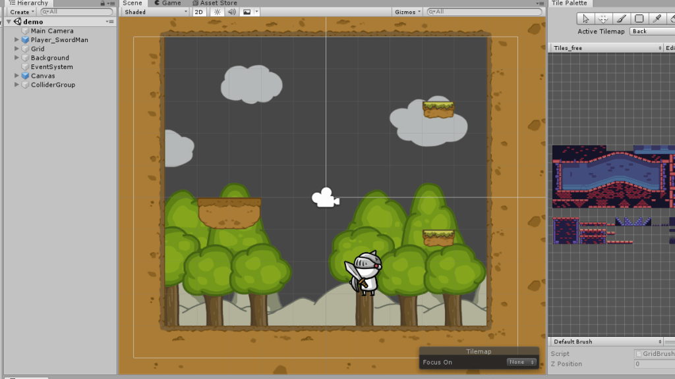
Task: Toggle 2D view mode in the Scene
Action: (198, 12)
